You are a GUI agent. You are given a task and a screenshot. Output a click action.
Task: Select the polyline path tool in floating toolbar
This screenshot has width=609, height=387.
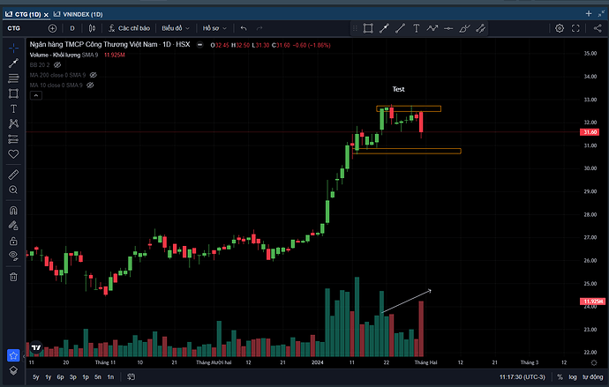click(x=432, y=28)
